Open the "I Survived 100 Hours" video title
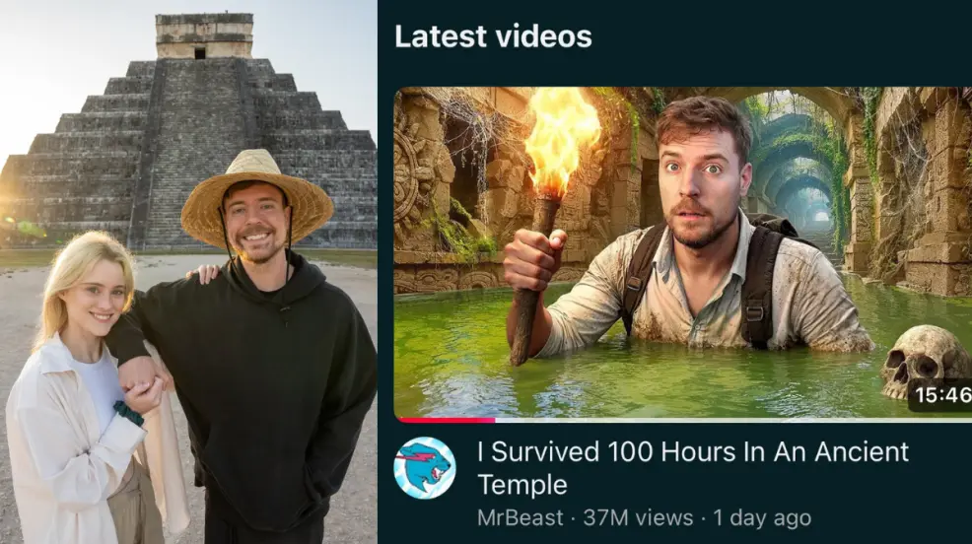This screenshot has height=544, width=972. click(692, 468)
